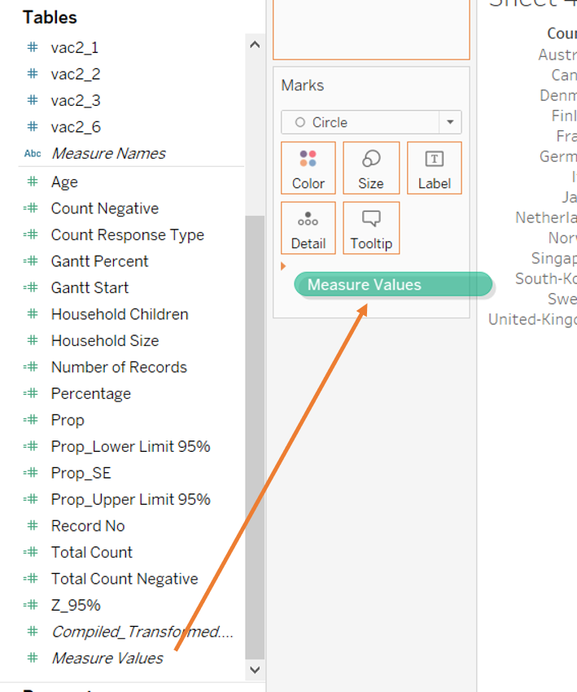Click the number icon beside vac2_1
The height and width of the screenshot is (692, 577).
pos(33,46)
